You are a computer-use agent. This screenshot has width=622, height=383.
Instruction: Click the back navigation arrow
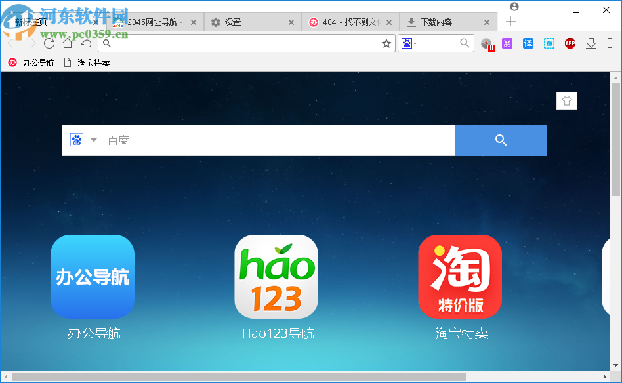point(13,43)
